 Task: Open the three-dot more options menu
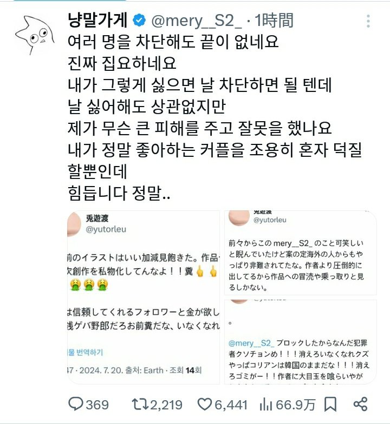point(368,21)
